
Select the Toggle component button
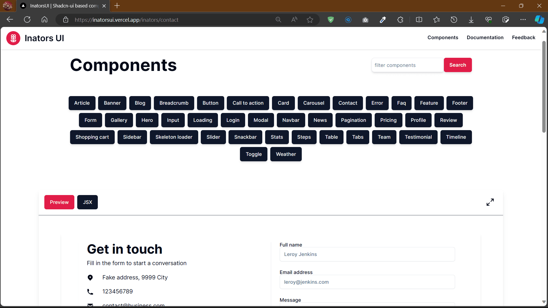[x=253, y=154]
